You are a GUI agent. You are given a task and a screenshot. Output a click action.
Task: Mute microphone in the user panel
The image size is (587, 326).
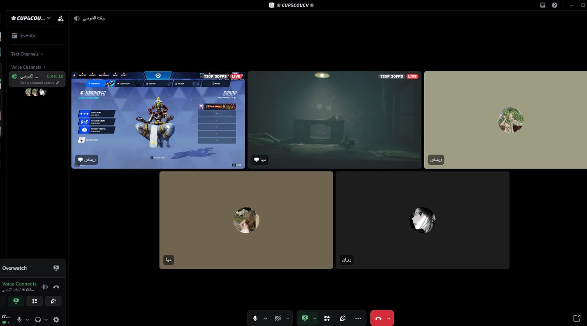pyautogui.click(x=20, y=320)
